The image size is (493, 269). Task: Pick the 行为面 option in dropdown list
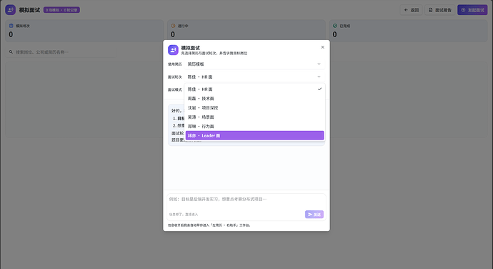(254, 127)
